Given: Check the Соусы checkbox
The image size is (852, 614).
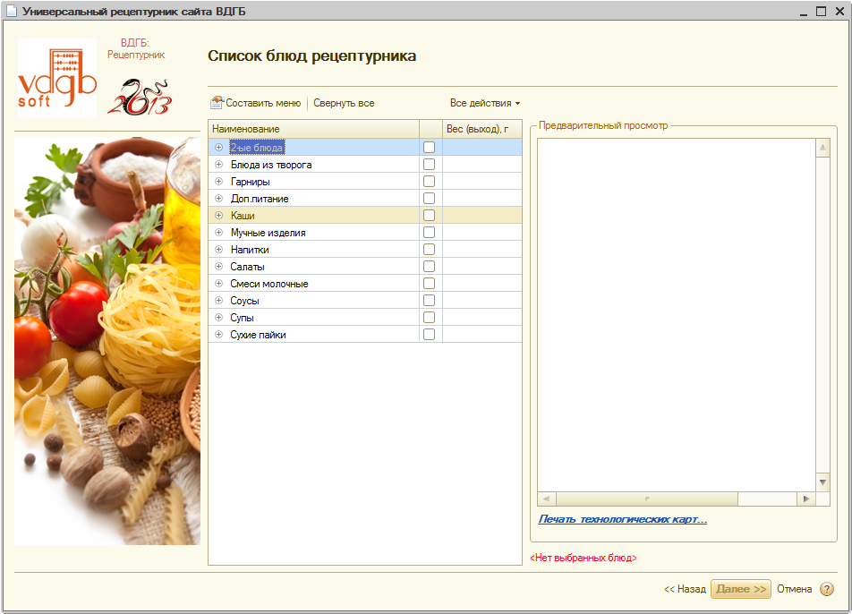Looking at the screenshot, I should point(429,301).
